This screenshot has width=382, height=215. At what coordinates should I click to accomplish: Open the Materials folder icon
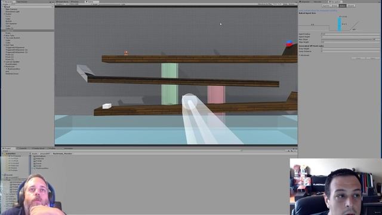click(35, 159)
